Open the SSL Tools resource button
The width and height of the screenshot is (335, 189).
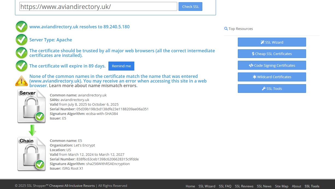tap(272, 89)
